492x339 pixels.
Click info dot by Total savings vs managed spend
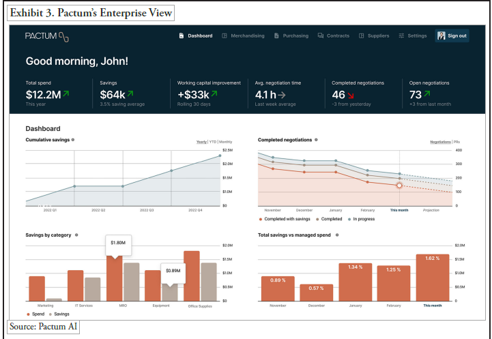(337, 235)
